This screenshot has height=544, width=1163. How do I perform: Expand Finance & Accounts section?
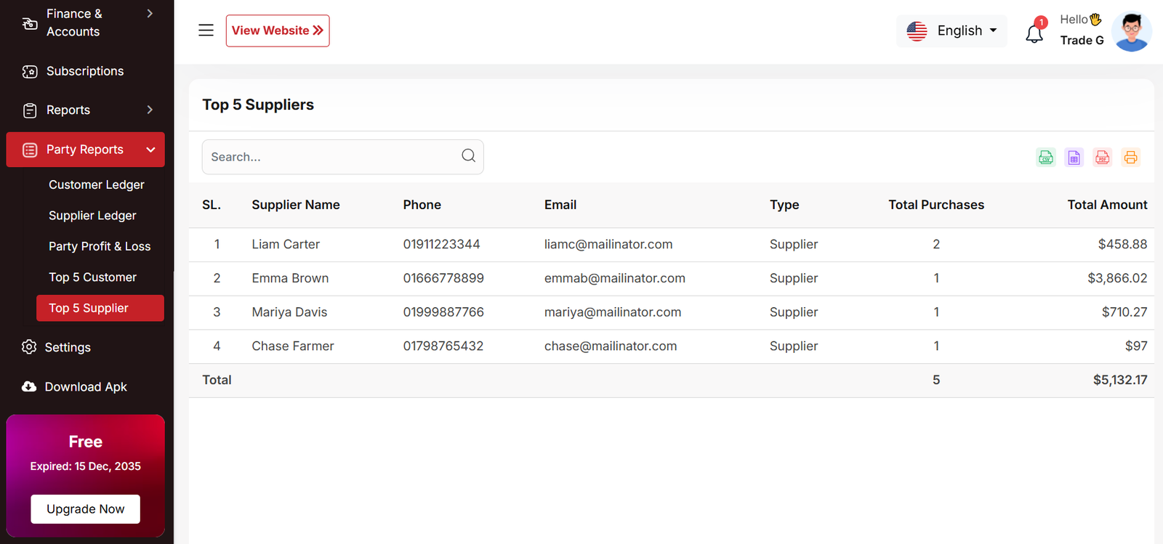click(150, 14)
